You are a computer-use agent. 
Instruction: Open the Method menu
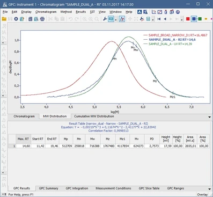(66, 12)
